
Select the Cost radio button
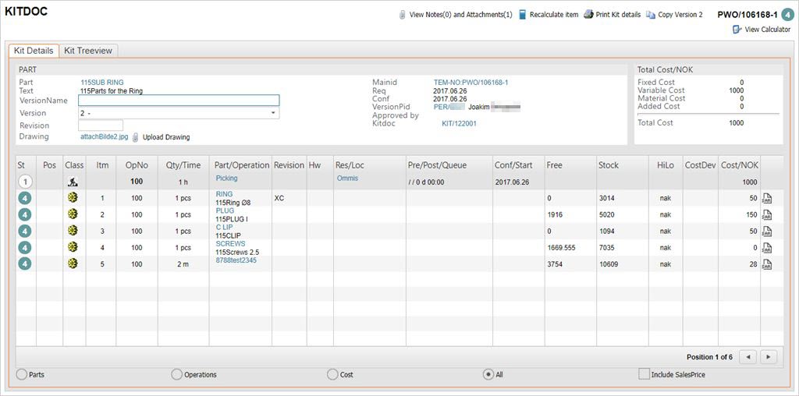click(x=332, y=375)
